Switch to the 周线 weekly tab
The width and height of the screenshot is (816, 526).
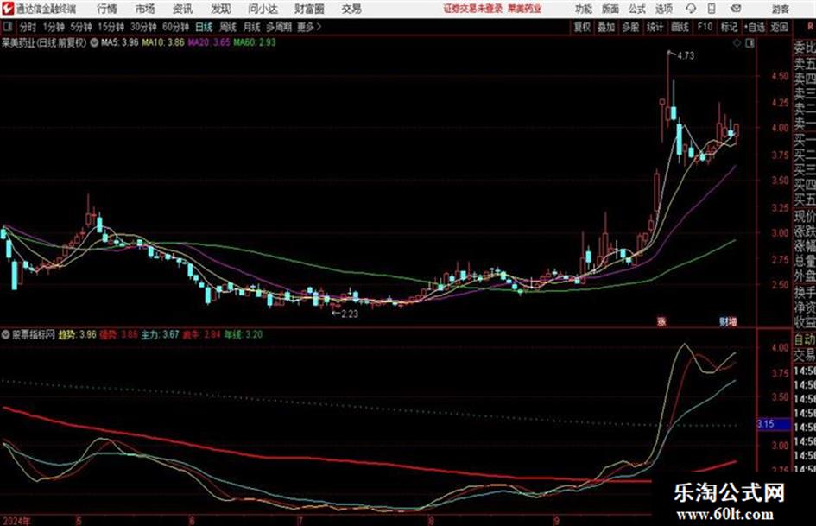click(228, 27)
